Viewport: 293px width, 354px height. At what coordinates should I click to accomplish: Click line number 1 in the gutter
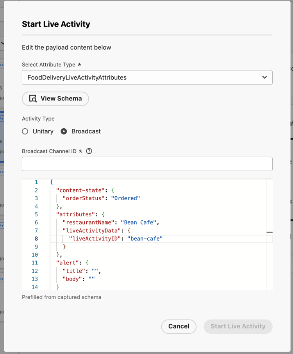[36, 182]
